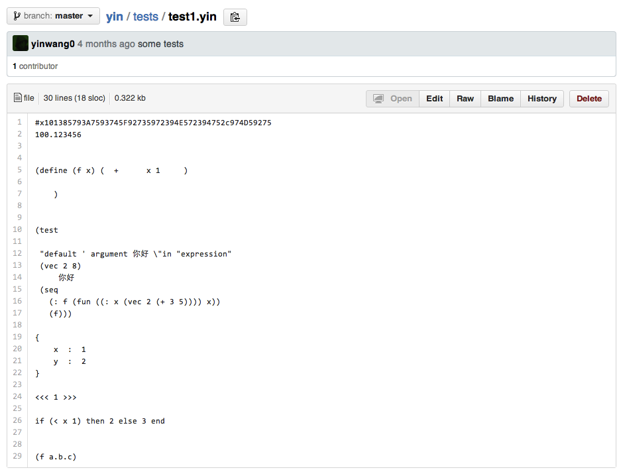621x472 pixels.
Task: Open yinwang0 user profile link
Action: click(x=52, y=44)
